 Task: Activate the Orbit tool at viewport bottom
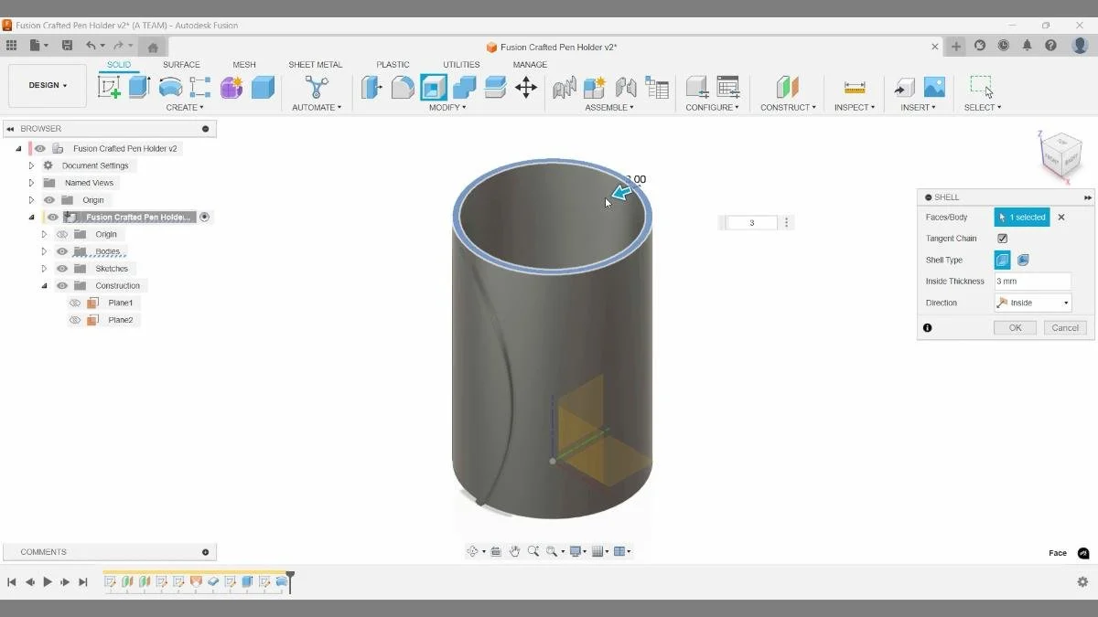coord(473,550)
